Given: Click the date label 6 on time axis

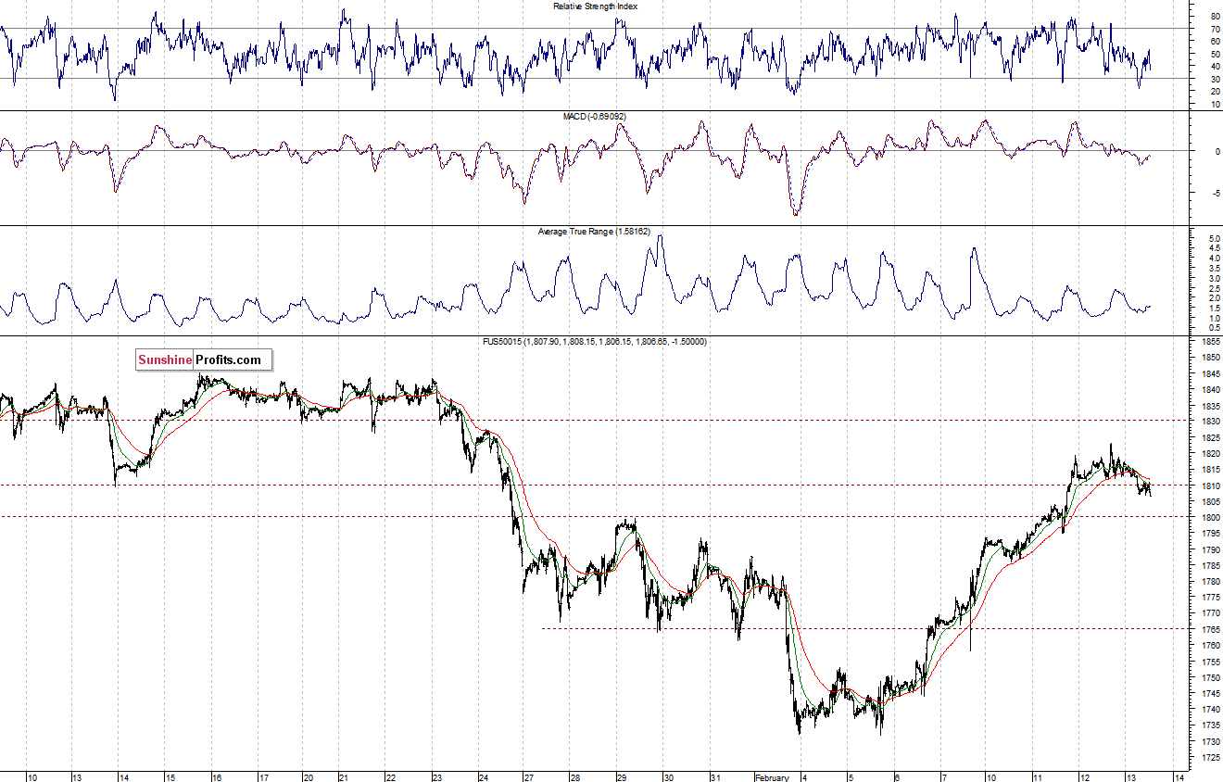Looking at the screenshot, I should pyautogui.click(x=896, y=776).
